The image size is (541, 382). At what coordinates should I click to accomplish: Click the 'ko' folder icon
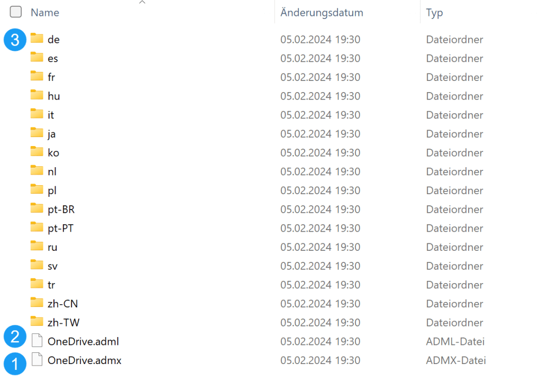pyautogui.click(x=36, y=152)
